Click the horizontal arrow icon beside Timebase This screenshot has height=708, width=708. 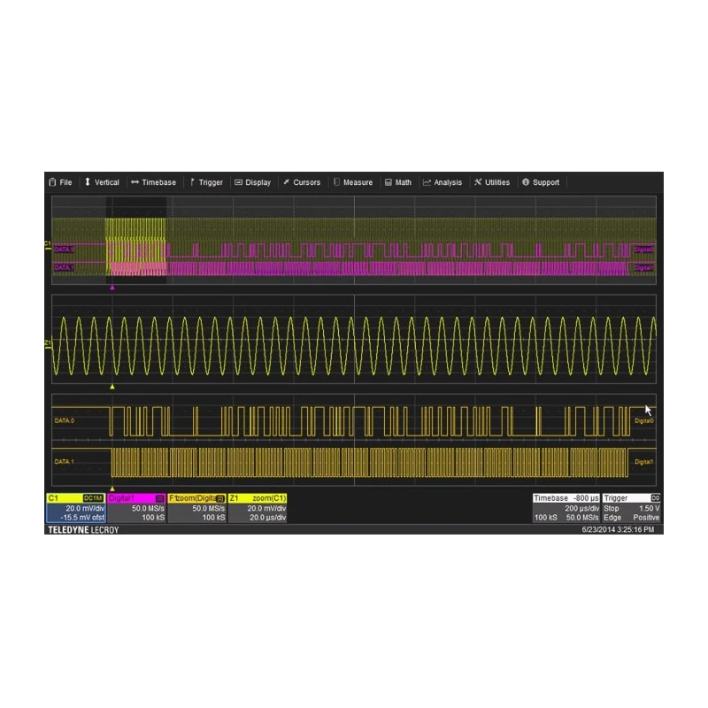point(135,182)
